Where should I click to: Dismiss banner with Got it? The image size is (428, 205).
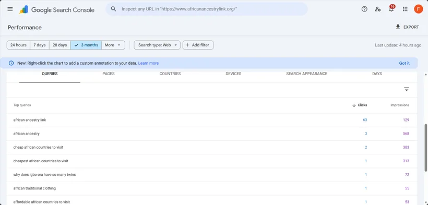click(405, 63)
